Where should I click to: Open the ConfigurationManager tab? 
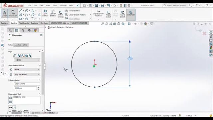coord(23,30)
